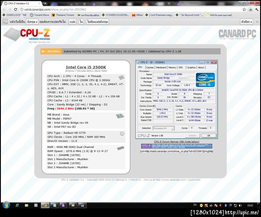The image size is (261, 217).
Task: Click the EN language indicator in tray
Action: 195,205
